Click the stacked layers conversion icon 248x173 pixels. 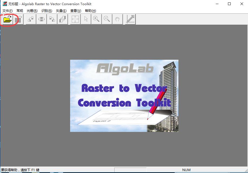click(x=63, y=19)
